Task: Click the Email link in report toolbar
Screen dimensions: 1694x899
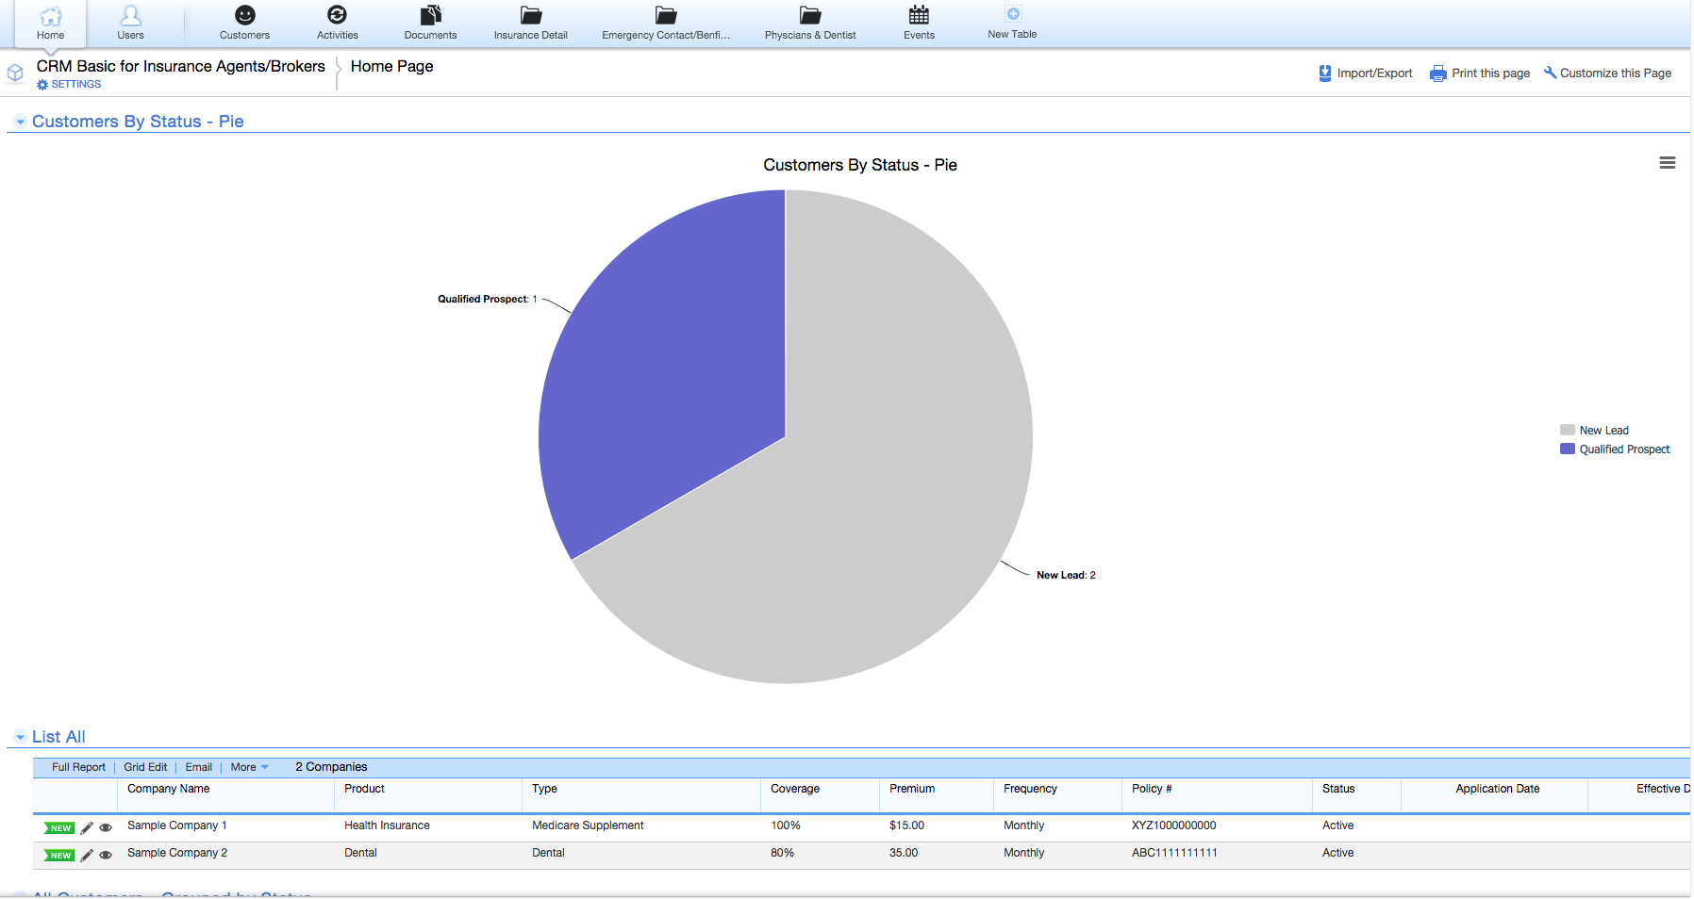Action: coord(198,767)
